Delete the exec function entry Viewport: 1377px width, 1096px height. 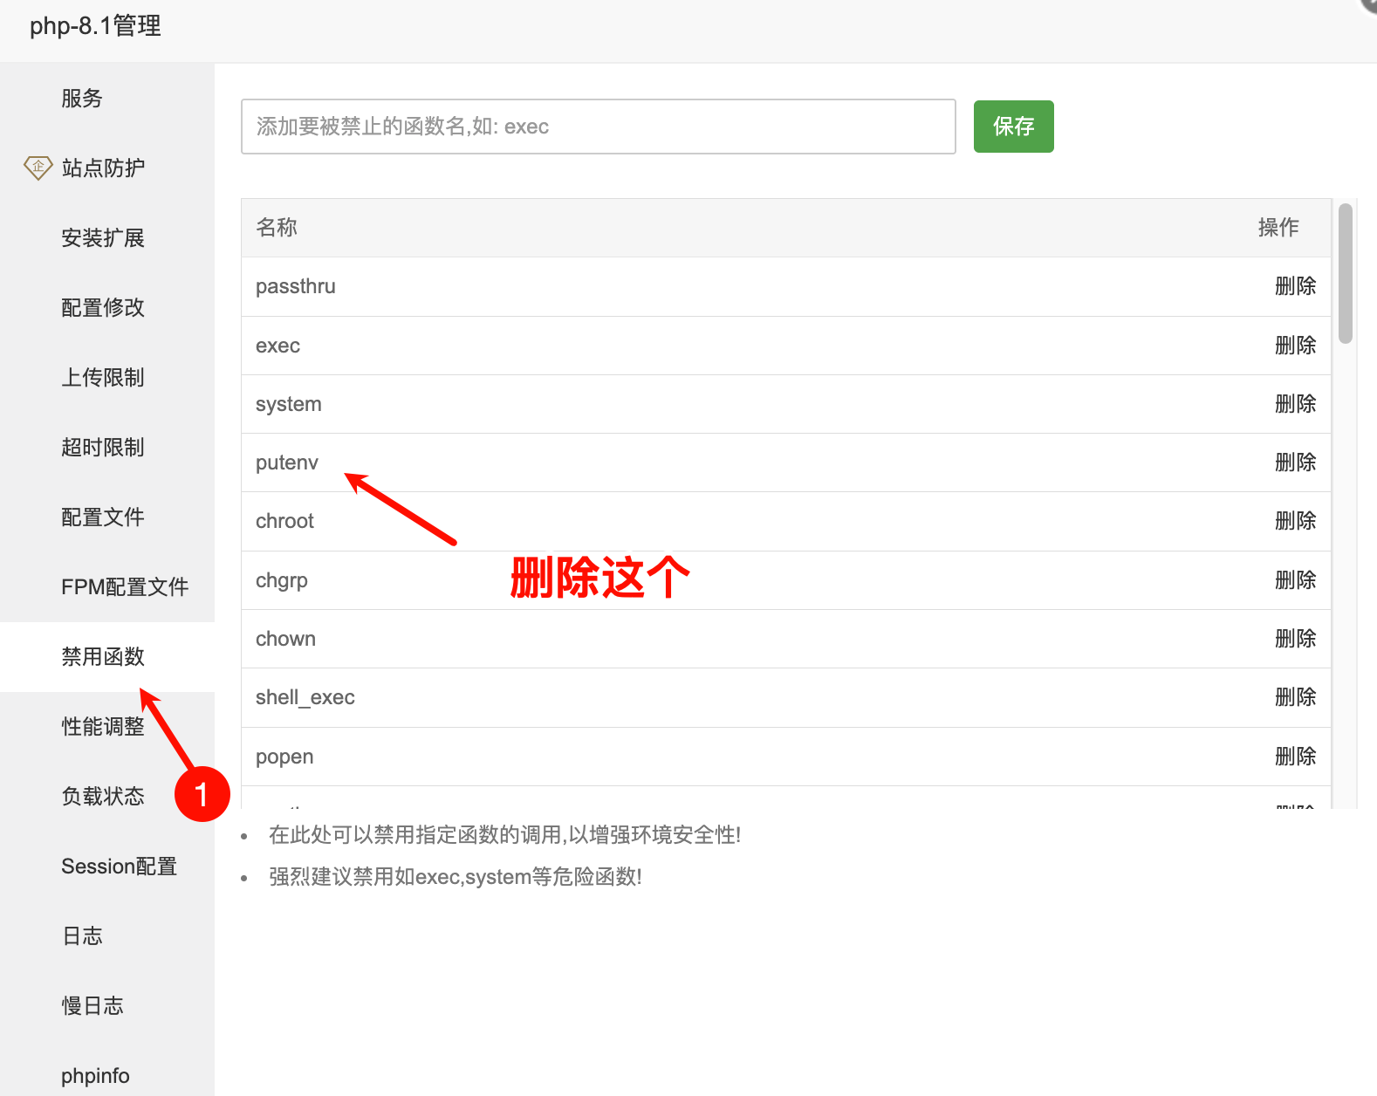pyautogui.click(x=1295, y=346)
